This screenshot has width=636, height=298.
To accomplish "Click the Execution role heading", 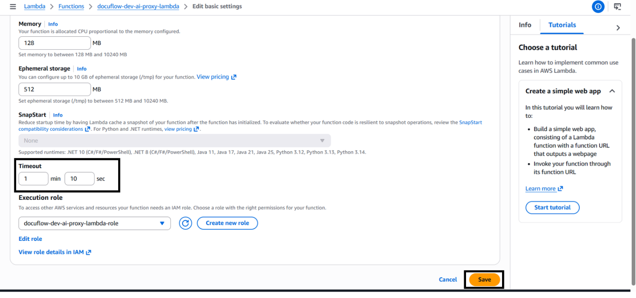I will (x=41, y=198).
